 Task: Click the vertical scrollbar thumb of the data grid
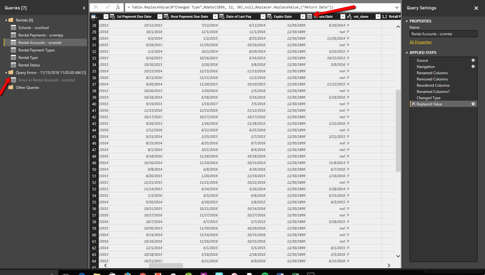398,131
